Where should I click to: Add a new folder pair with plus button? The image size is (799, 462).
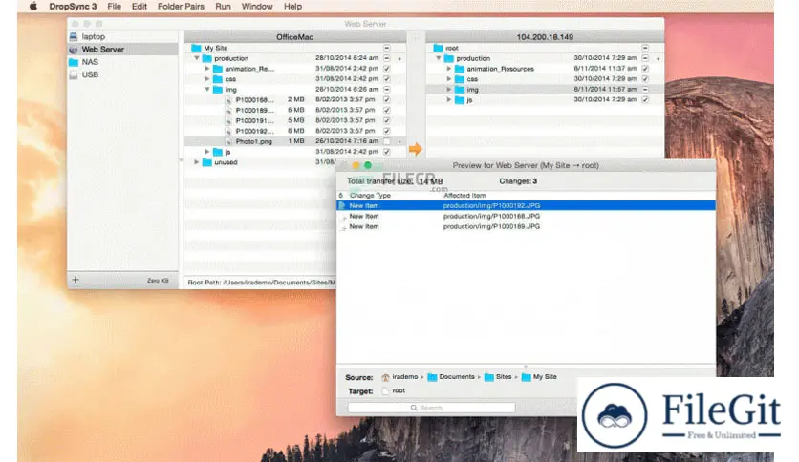tap(76, 280)
